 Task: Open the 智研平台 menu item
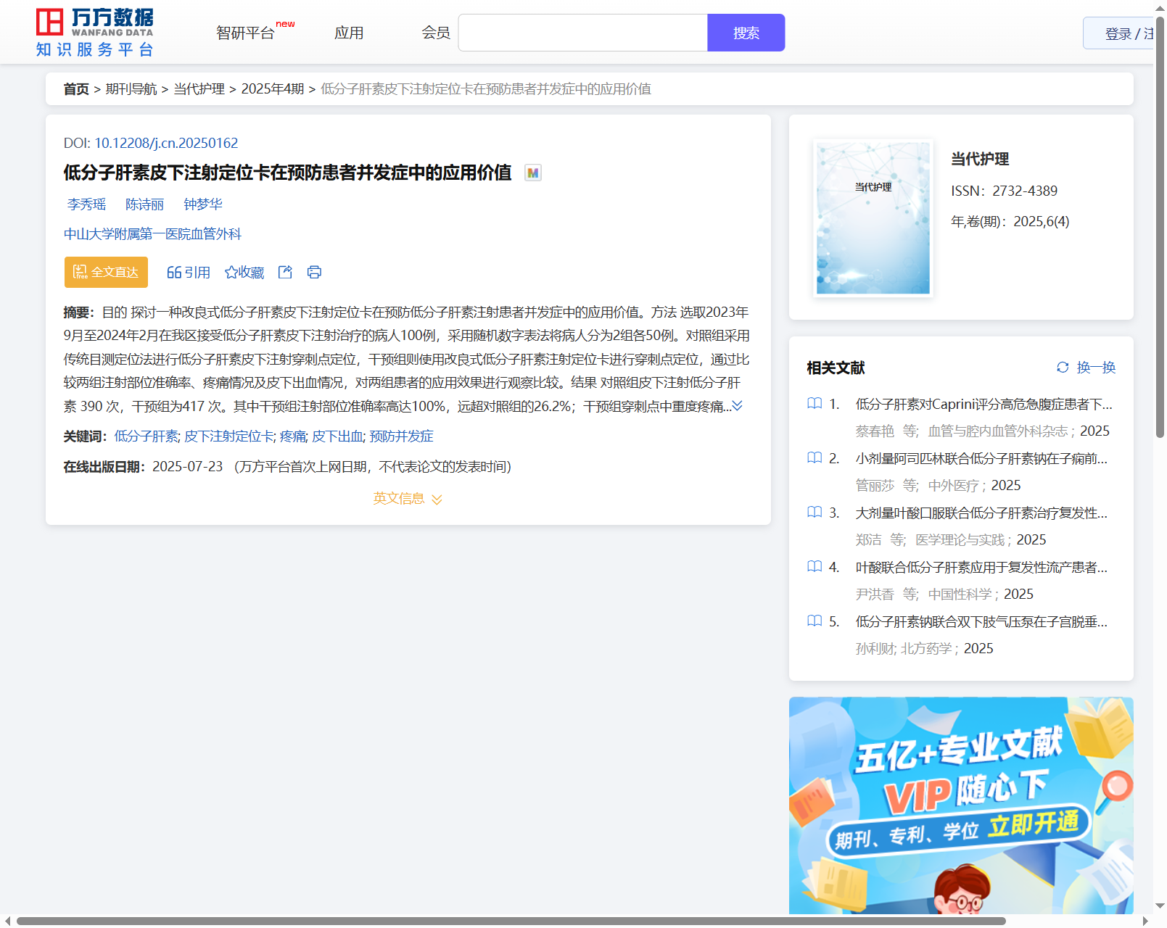[246, 33]
